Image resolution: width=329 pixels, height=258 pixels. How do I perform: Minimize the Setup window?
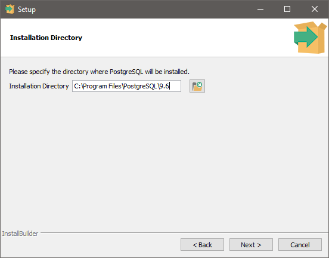(x=260, y=9)
